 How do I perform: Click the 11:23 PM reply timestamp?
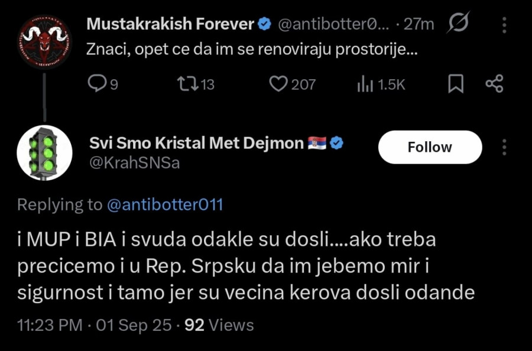coord(49,325)
